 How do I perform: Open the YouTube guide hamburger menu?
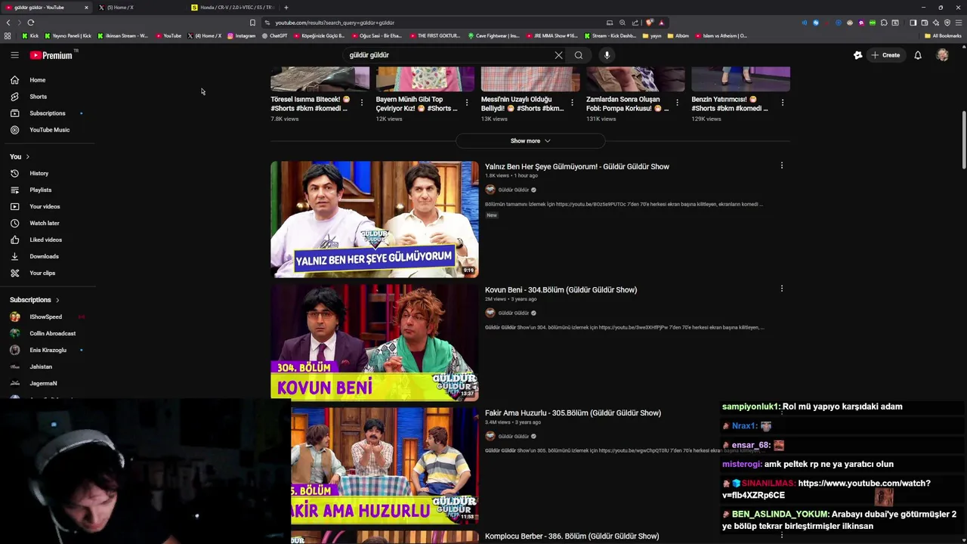point(14,55)
